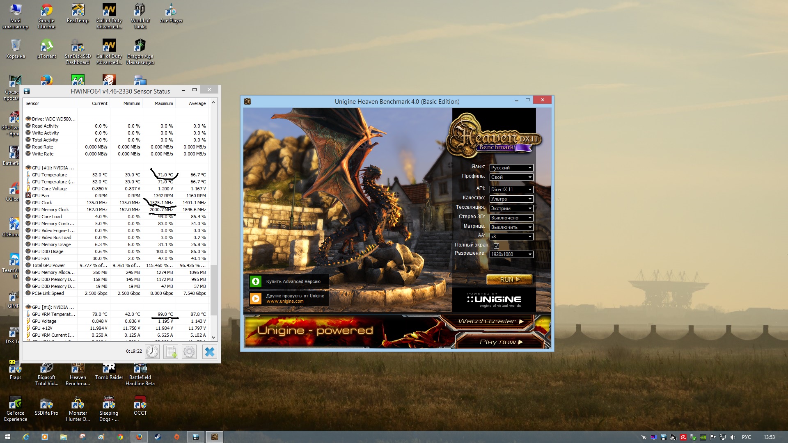This screenshot has height=443, width=788.
Task: Open the tessellation dropdown showing Экстрим
Action: [x=511, y=208]
